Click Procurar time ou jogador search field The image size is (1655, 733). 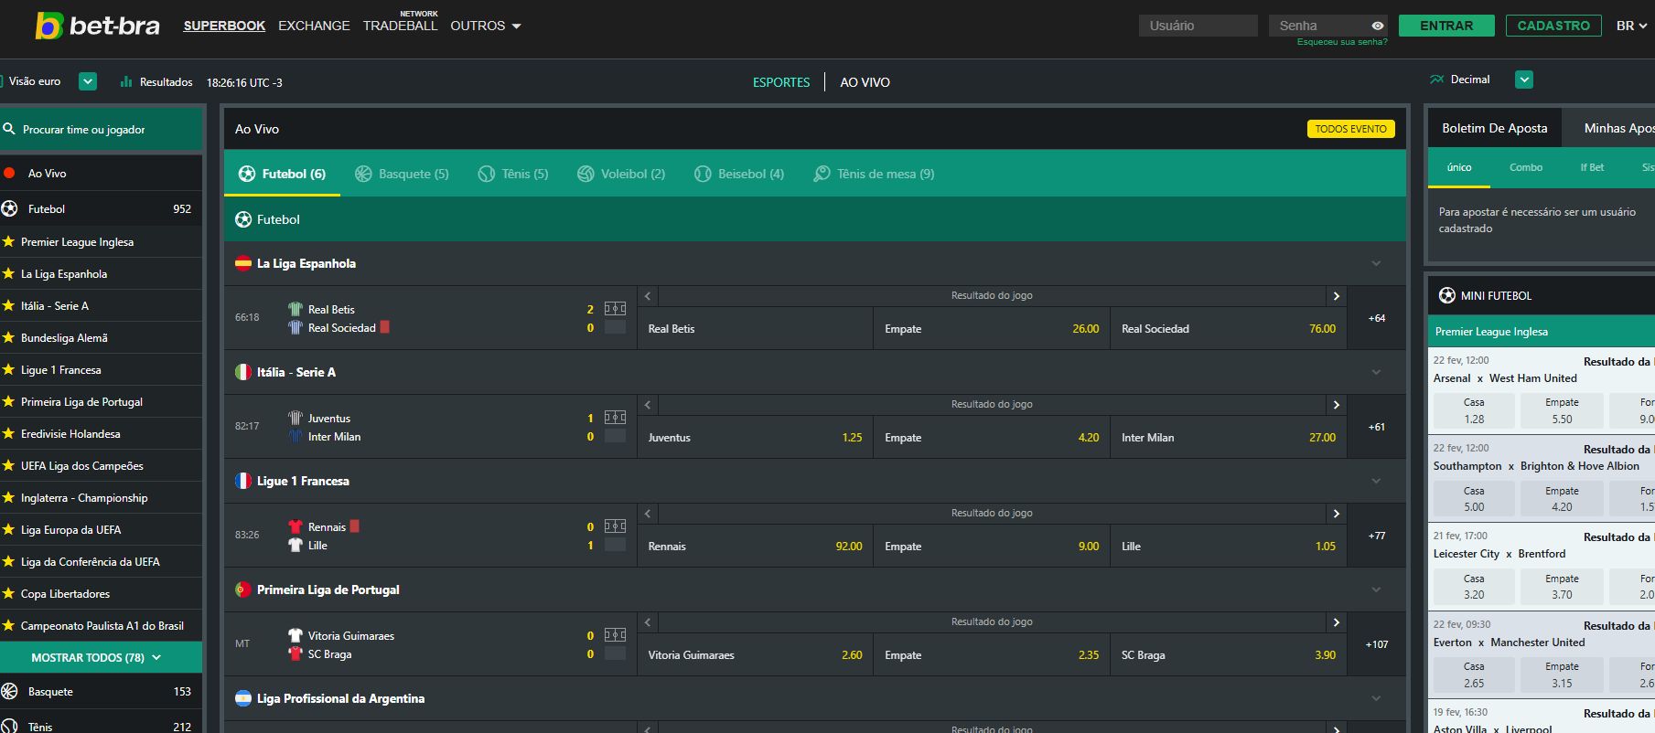[101, 129]
